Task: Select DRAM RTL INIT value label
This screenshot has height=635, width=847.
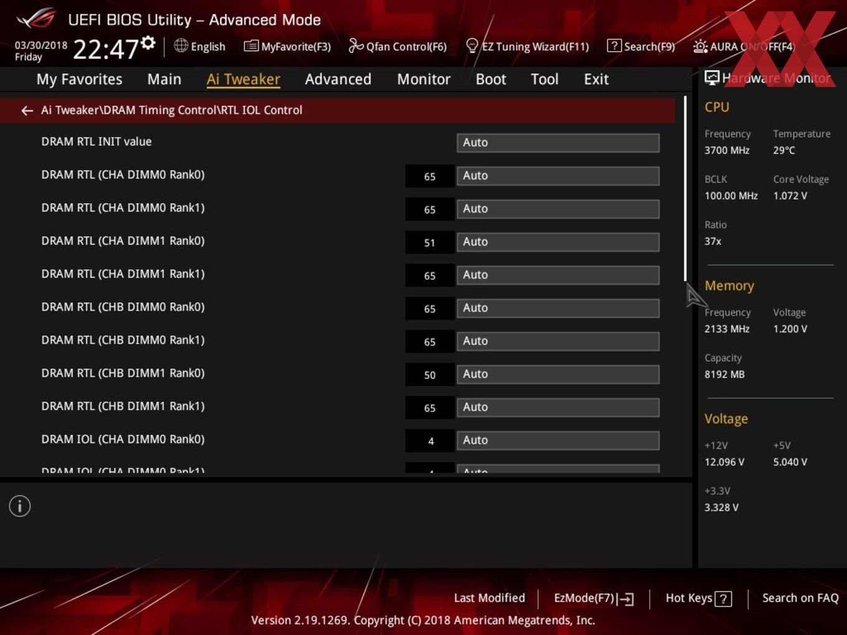Action: (x=97, y=141)
